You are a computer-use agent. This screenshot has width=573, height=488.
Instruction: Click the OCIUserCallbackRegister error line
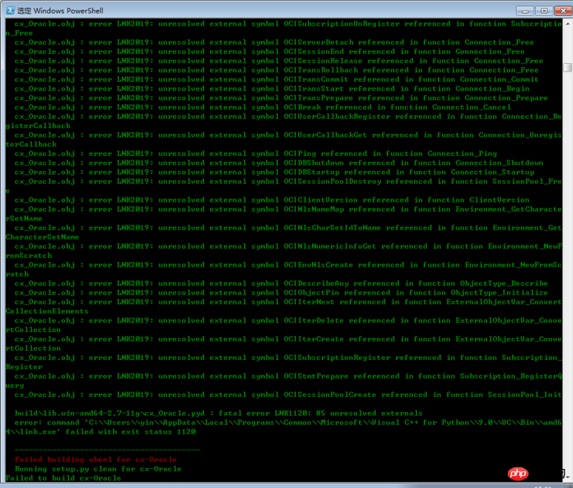click(x=284, y=121)
